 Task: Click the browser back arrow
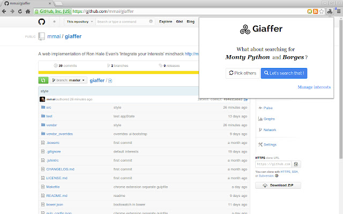pos(4,11)
